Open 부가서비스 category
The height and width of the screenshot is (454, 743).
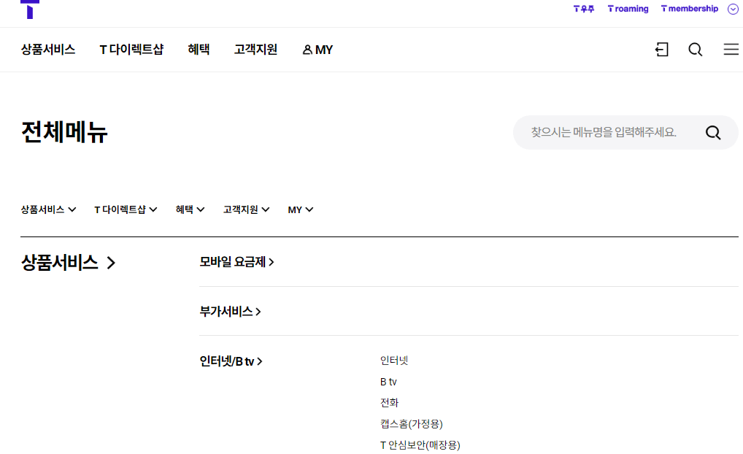pos(231,312)
